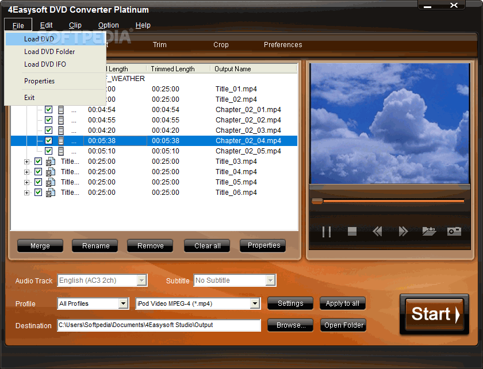Click the Browse... destination button

tap(290, 325)
